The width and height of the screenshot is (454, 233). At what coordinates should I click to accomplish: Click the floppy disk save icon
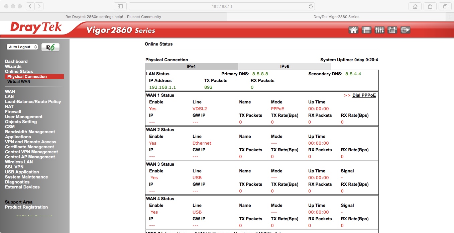point(392,30)
